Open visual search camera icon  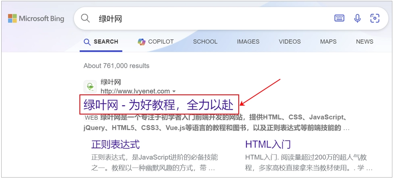click(375, 18)
